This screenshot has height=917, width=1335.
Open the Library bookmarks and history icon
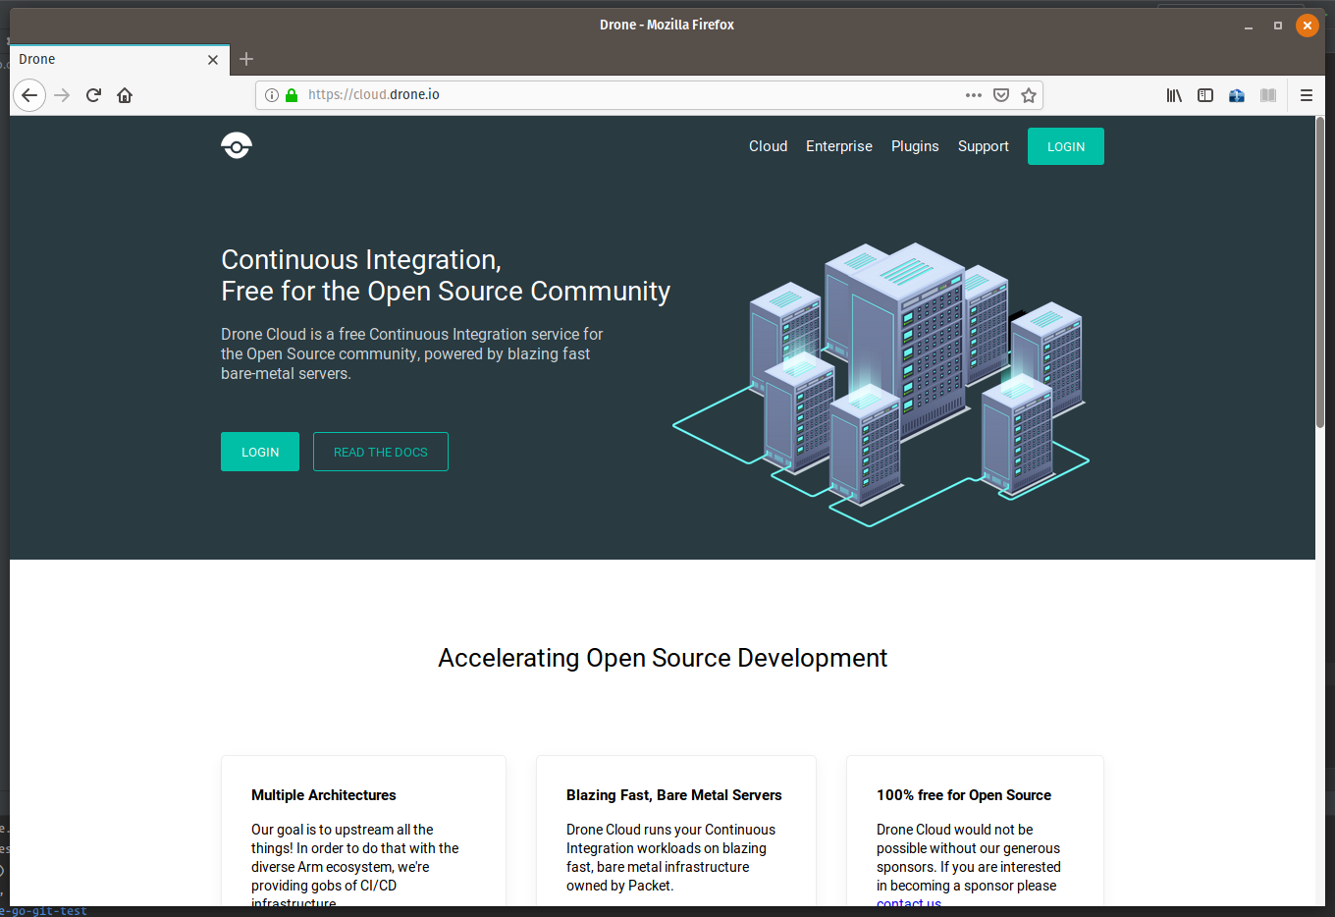click(x=1174, y=95)
